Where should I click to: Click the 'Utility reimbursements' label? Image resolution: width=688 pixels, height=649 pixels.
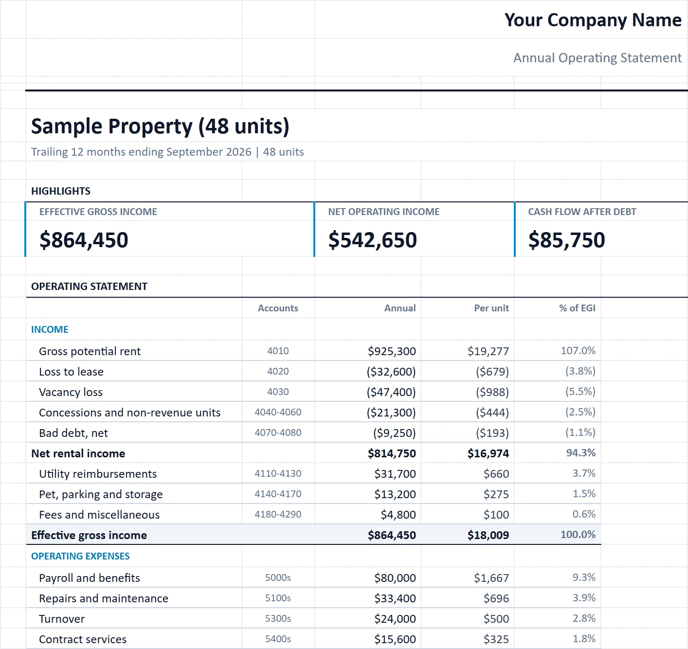pyautogui.click(x=98, y=474)
